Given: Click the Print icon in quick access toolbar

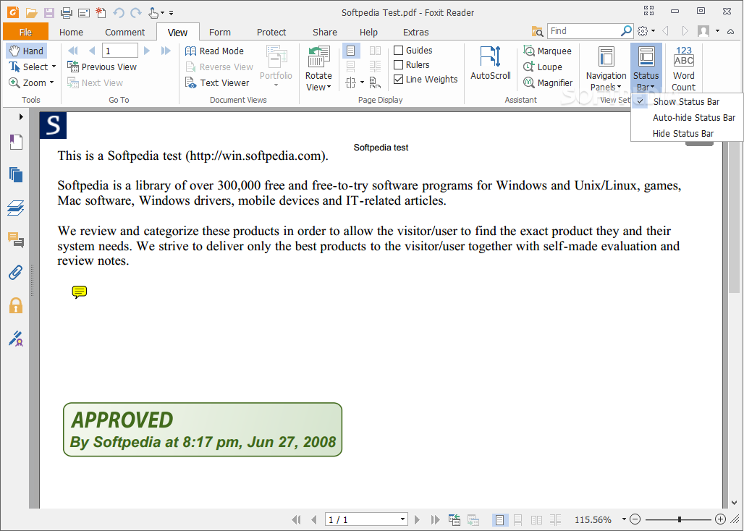Looking at the screenshot, I should coord(67,13).
